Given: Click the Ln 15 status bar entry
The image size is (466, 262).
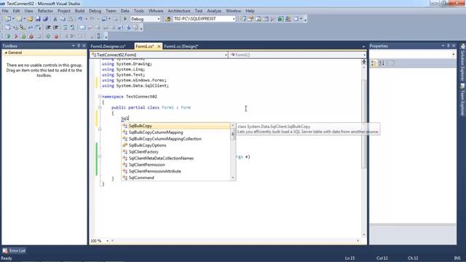Looking at the screenshot, I should (349, 258).
